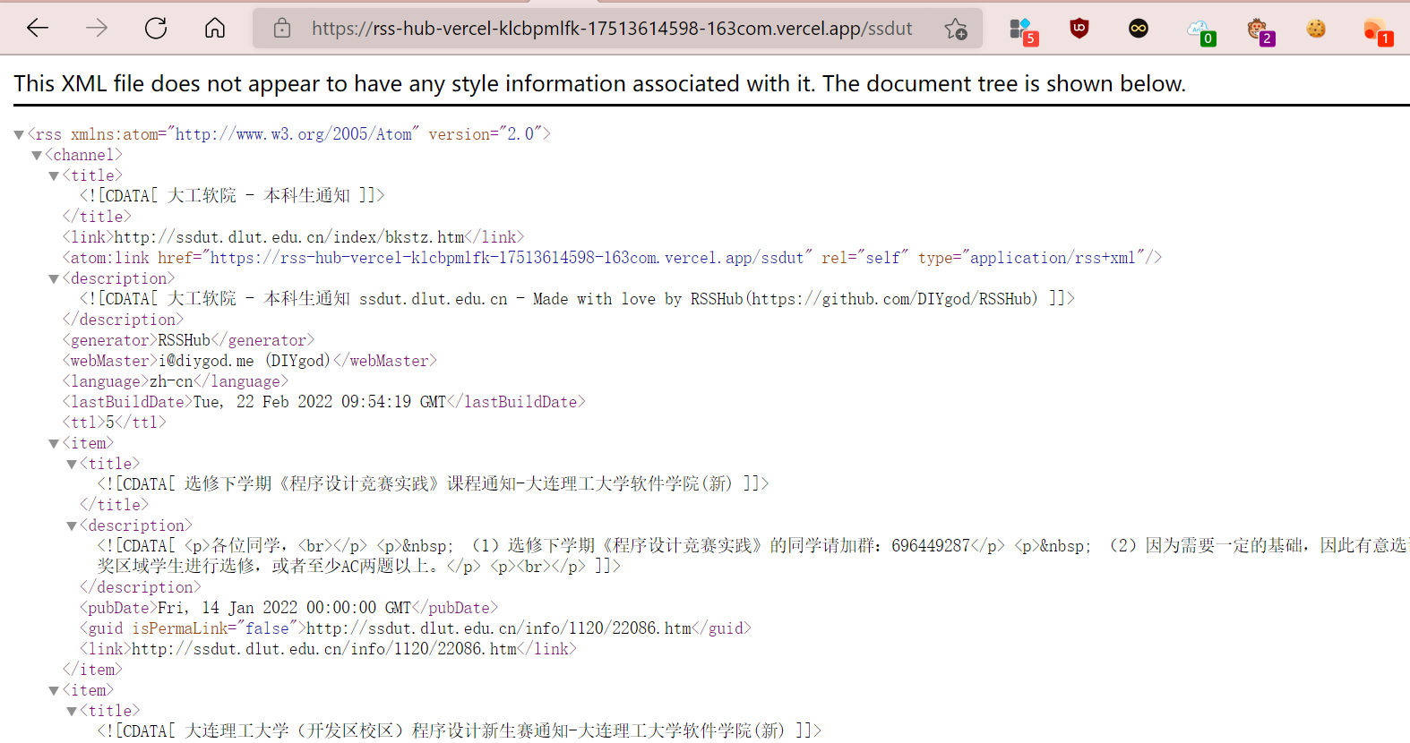The image size is (1410, 743).
Task: Click the language zh-cn value
Action: 171,381
